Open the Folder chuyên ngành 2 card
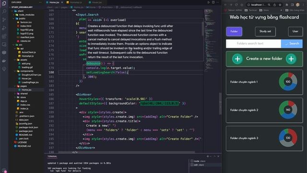 coord(264,110)
